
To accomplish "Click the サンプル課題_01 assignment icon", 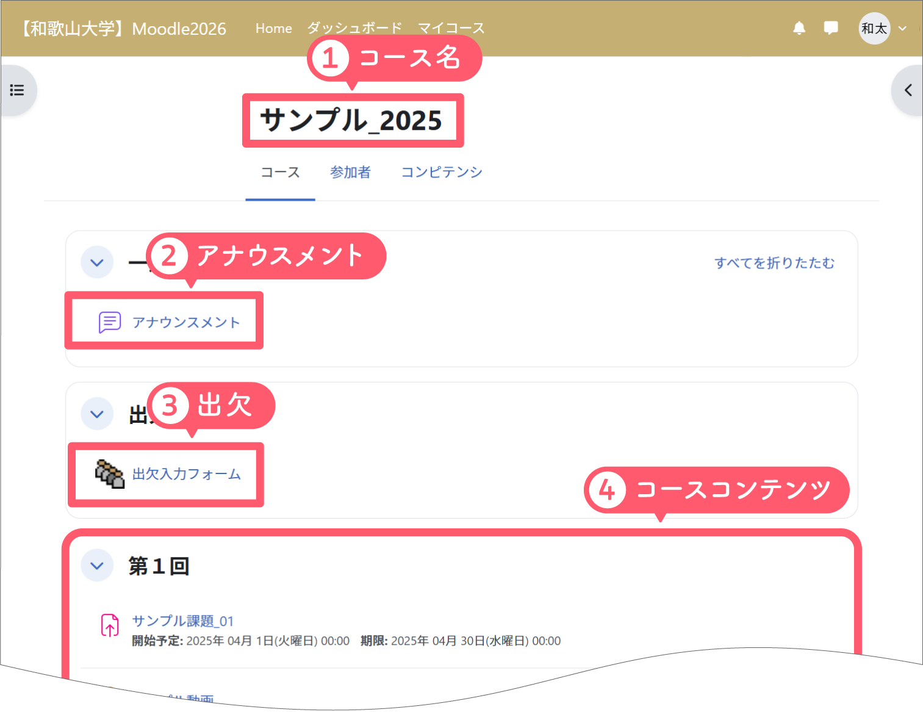I will [110, 625].
